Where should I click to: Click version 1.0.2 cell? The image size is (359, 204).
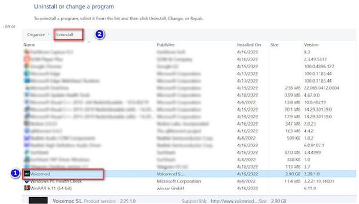[x=309, y=138]
